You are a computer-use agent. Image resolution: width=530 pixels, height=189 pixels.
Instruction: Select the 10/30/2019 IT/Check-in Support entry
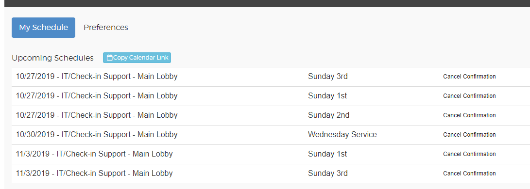pyautogui.click(x=97, y=135)
